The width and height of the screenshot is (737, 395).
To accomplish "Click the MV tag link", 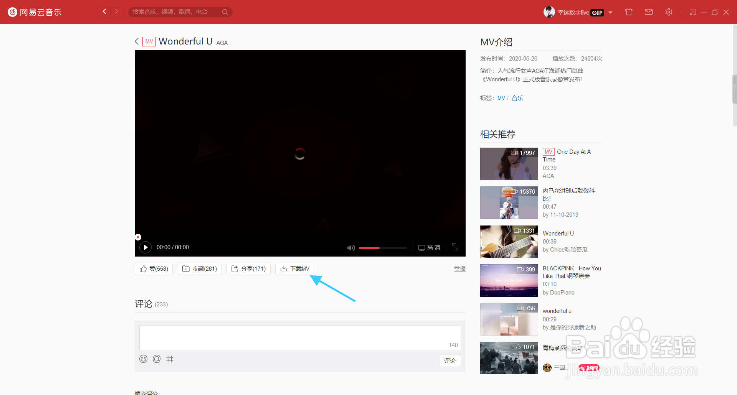I will (x=501, y=98).
